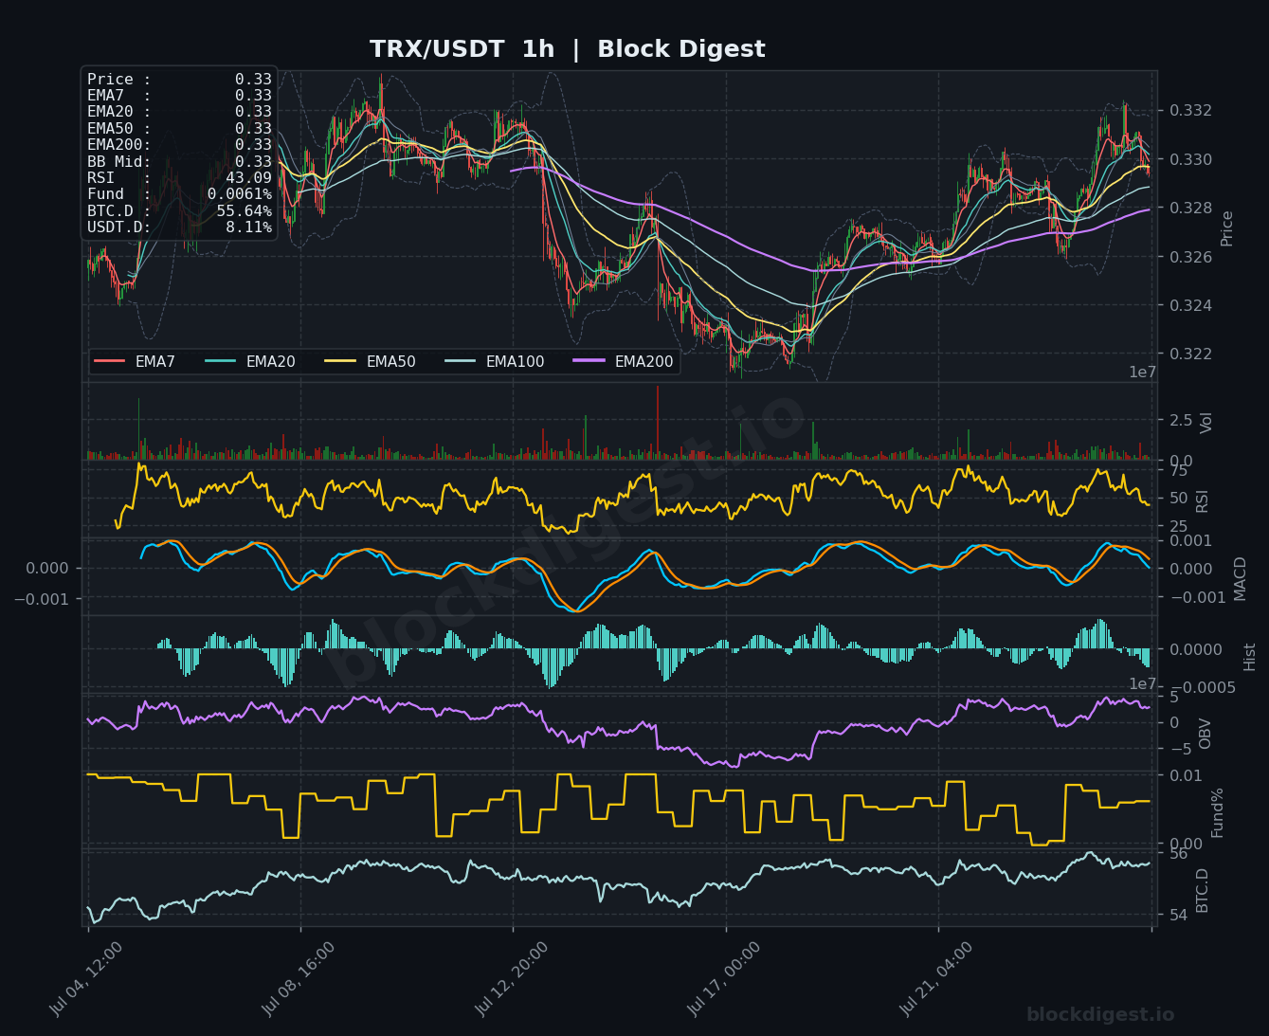Click the Price row in the info box
This screenshot has width=1269, height=1036.
click(179, 80)
